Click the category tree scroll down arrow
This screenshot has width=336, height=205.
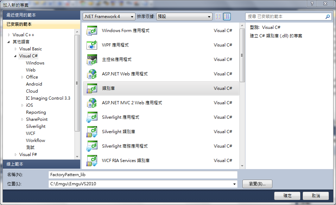coord(77,157)
